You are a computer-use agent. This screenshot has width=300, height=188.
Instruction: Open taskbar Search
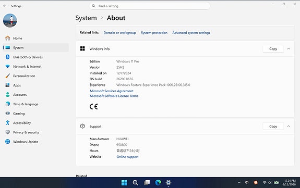[x=135, y=183]
